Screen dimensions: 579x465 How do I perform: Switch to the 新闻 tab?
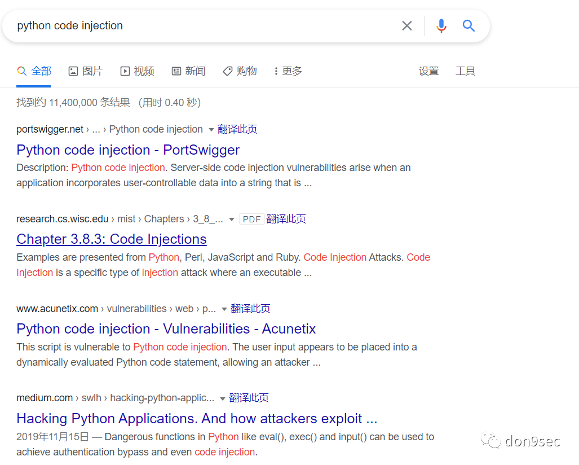point(188,71)
